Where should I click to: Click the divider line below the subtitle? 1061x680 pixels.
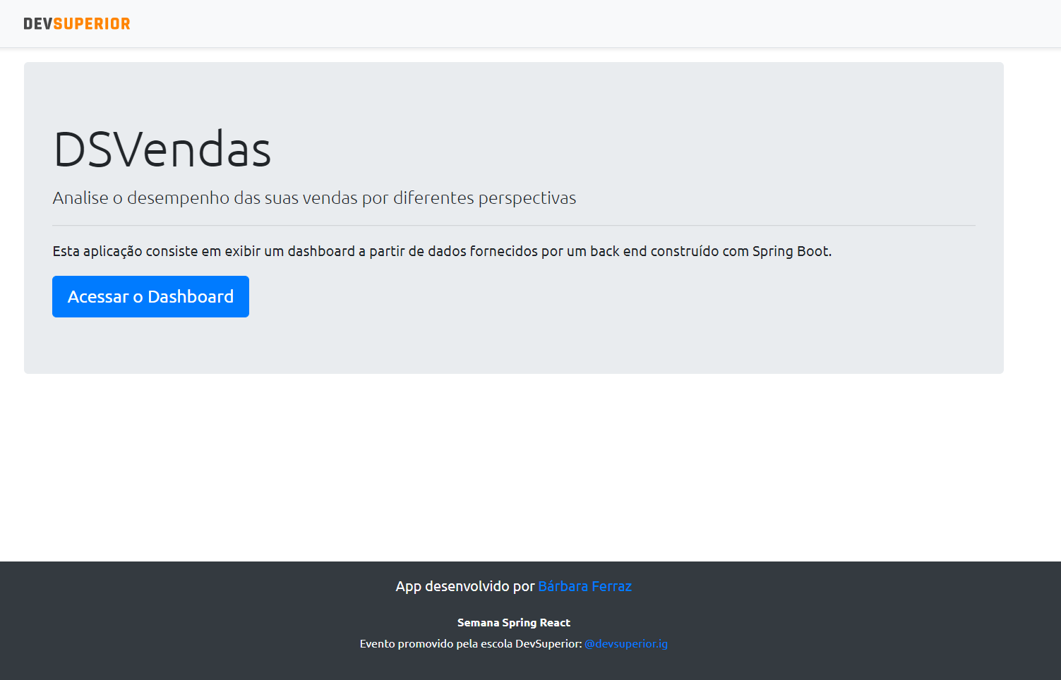513,226
